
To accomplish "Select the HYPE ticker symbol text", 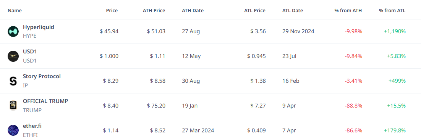I will click(29, 36).
